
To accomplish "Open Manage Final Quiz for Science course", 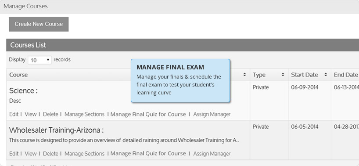I will click(148, 114).
